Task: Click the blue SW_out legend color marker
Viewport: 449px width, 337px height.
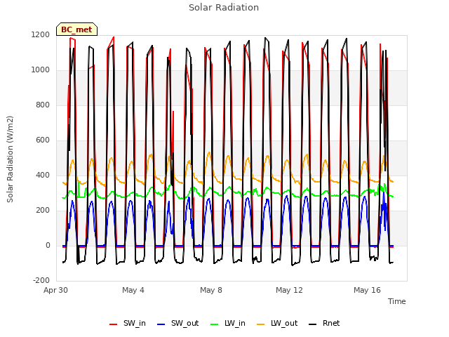Action: (161, 324)
